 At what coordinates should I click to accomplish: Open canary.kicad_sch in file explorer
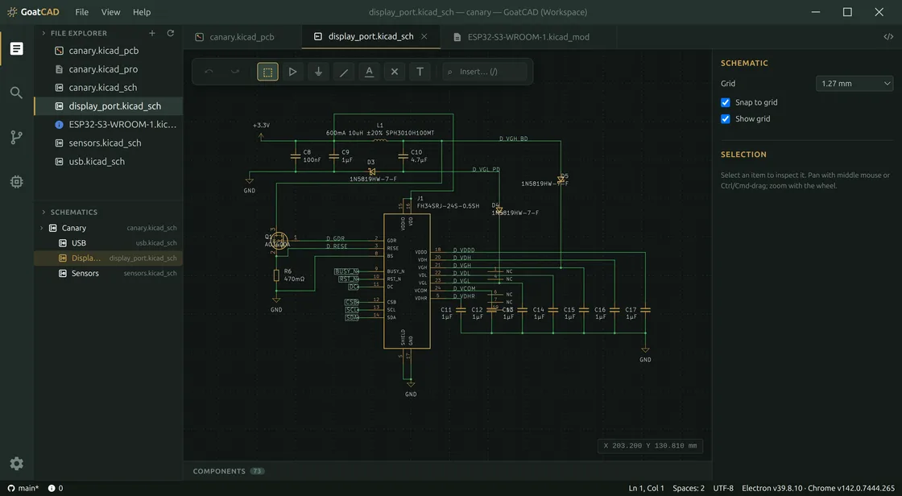click(x=109, y=88)
